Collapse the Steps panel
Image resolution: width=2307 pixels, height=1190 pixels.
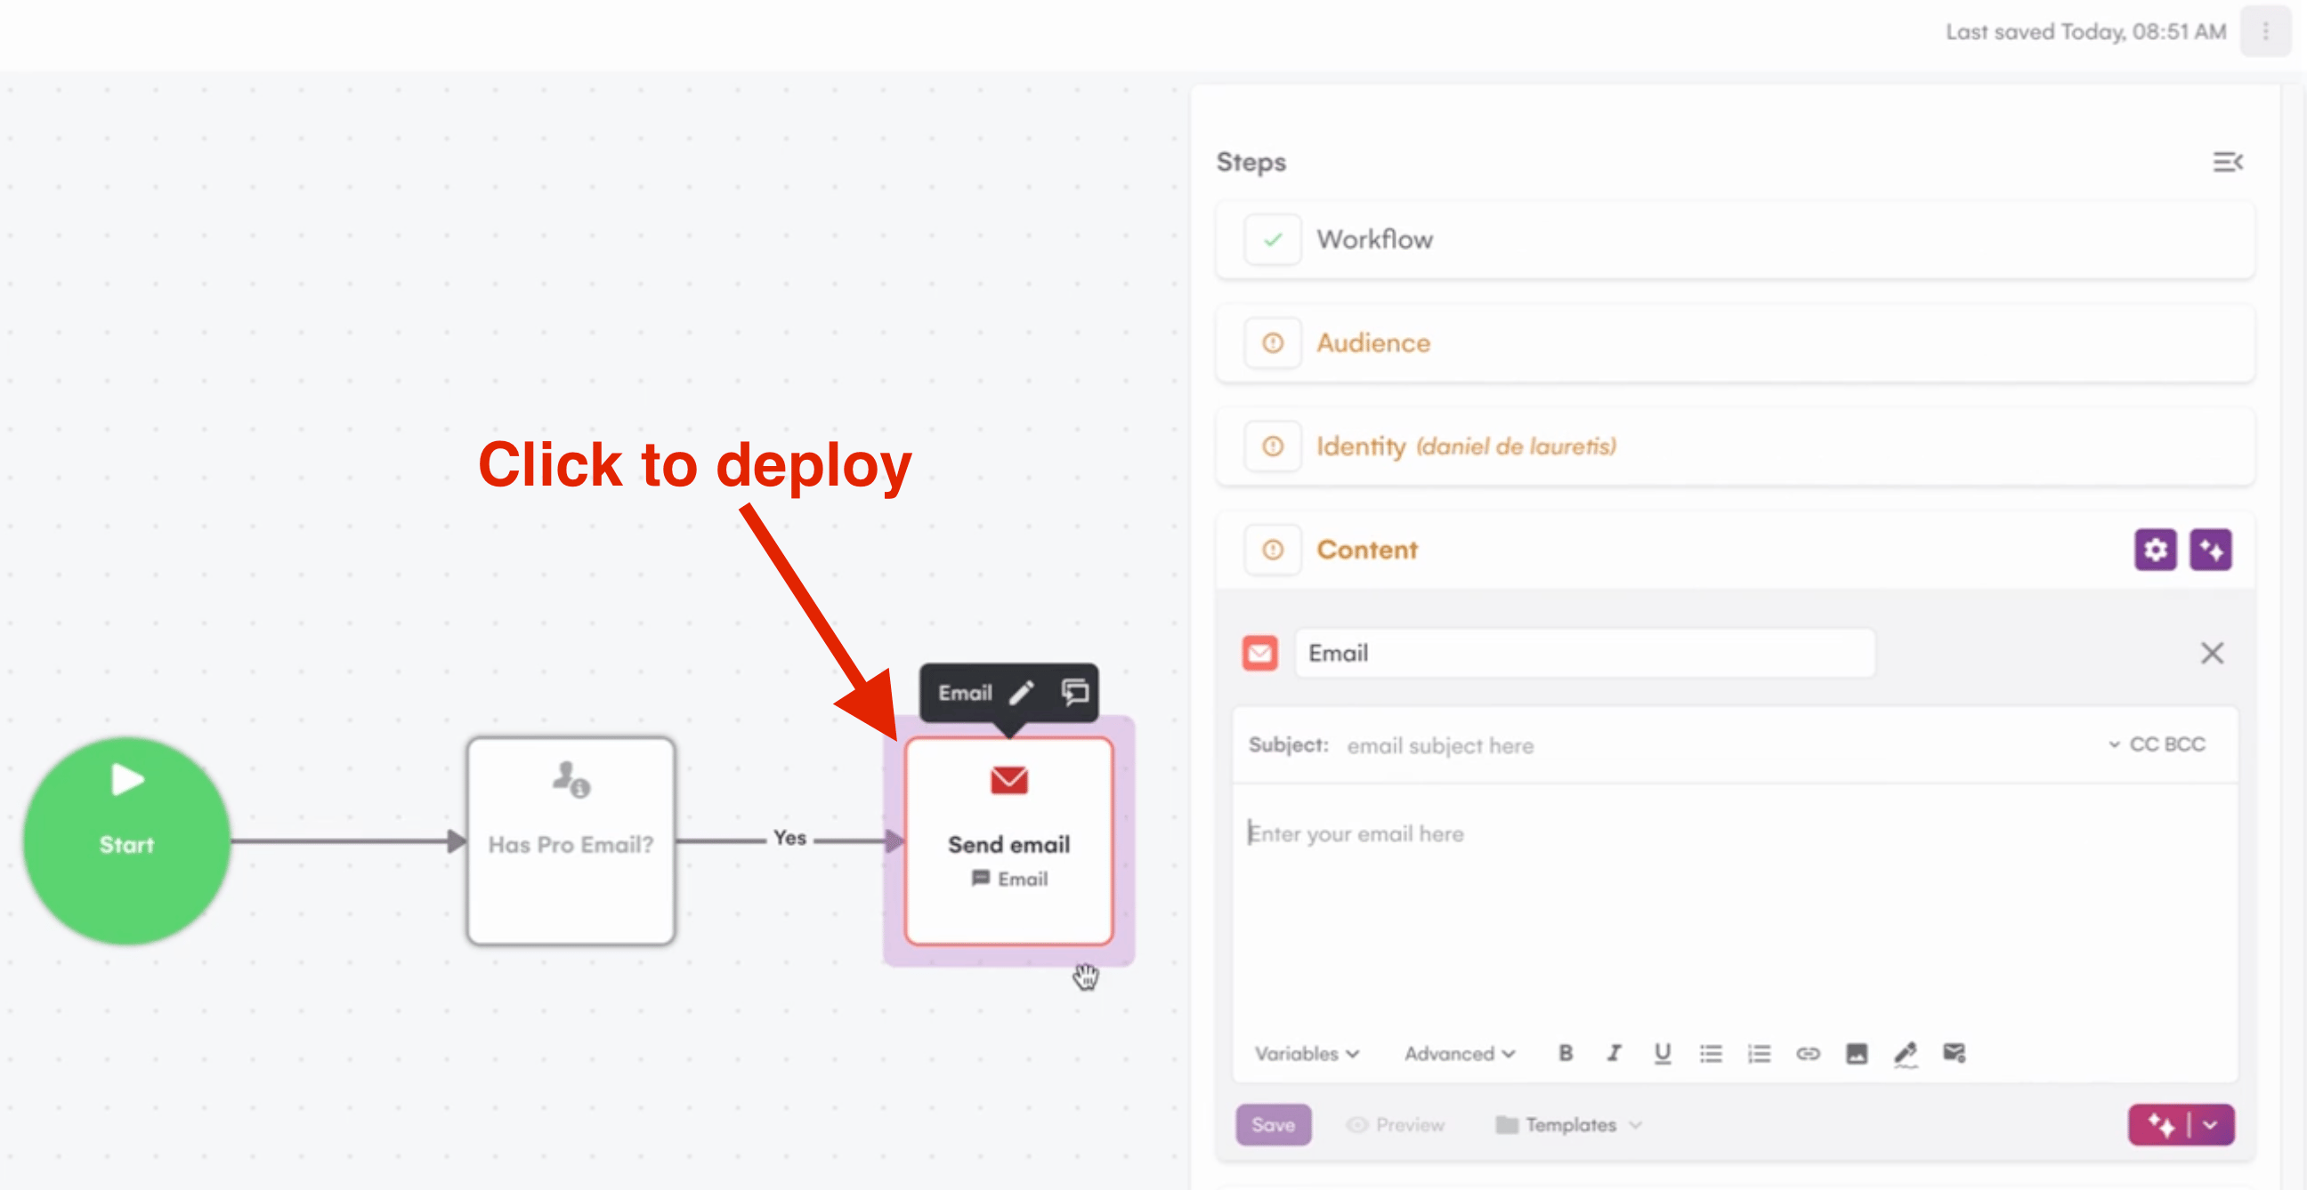click(x=2227, y=162)
